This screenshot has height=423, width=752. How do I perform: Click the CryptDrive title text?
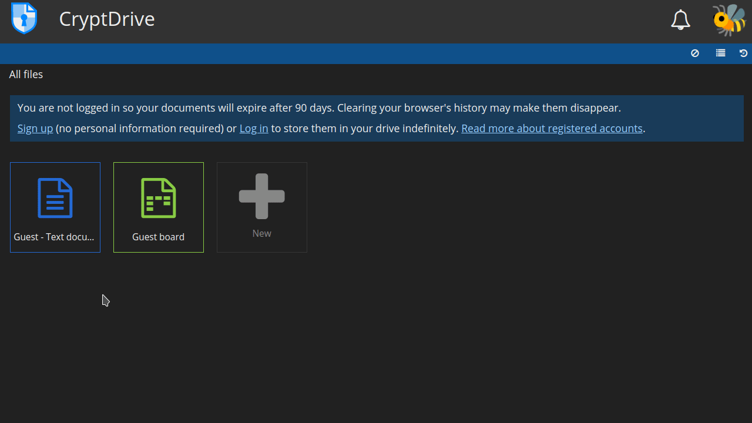point(107,19)
